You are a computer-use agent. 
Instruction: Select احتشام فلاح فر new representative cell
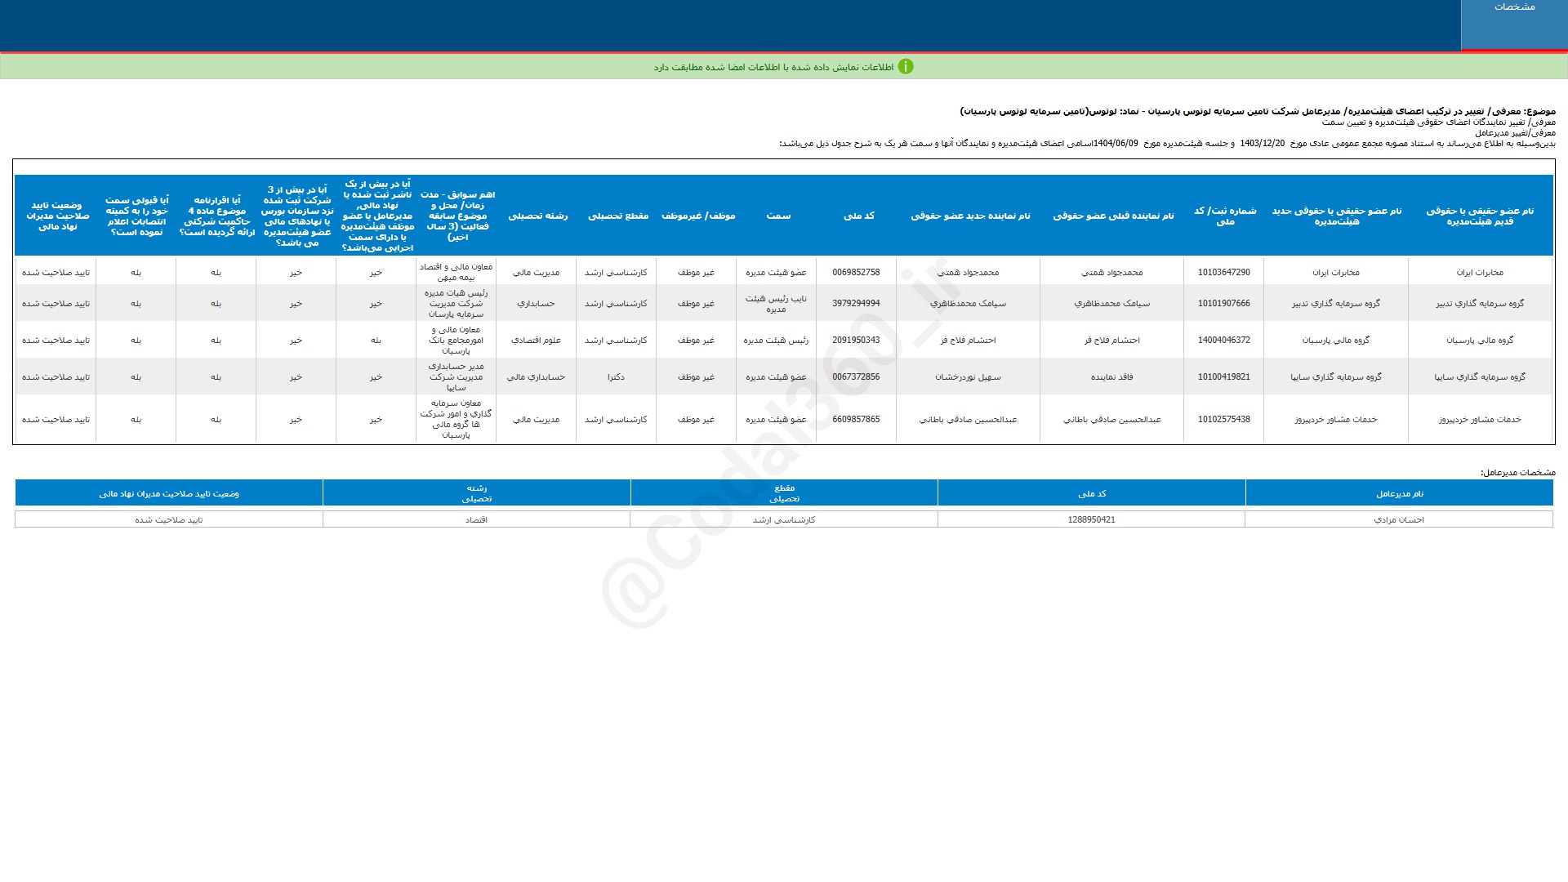pyautogui.click(x=968, y=341)
